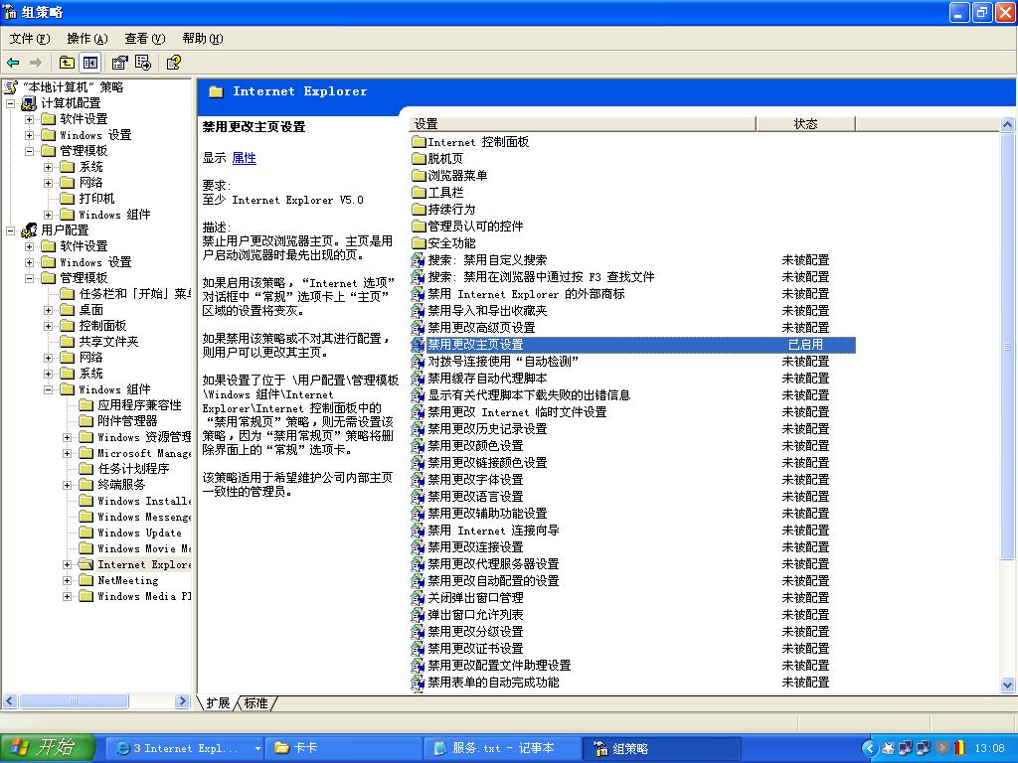Viewport: 1018px width, 763px height.
Task: Click the tray expand arrow icon
Action: [x=871, y=748]
